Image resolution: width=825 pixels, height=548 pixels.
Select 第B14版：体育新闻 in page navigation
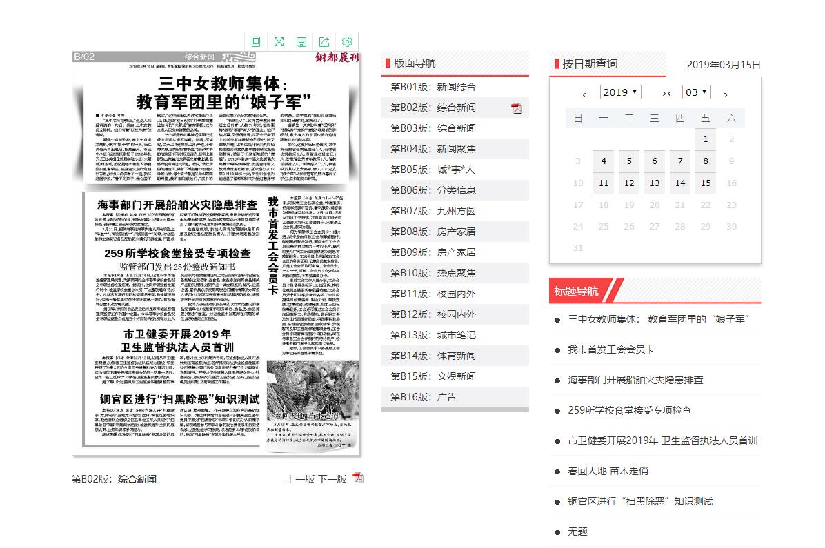pyautogui.click(x=433, y=356)
